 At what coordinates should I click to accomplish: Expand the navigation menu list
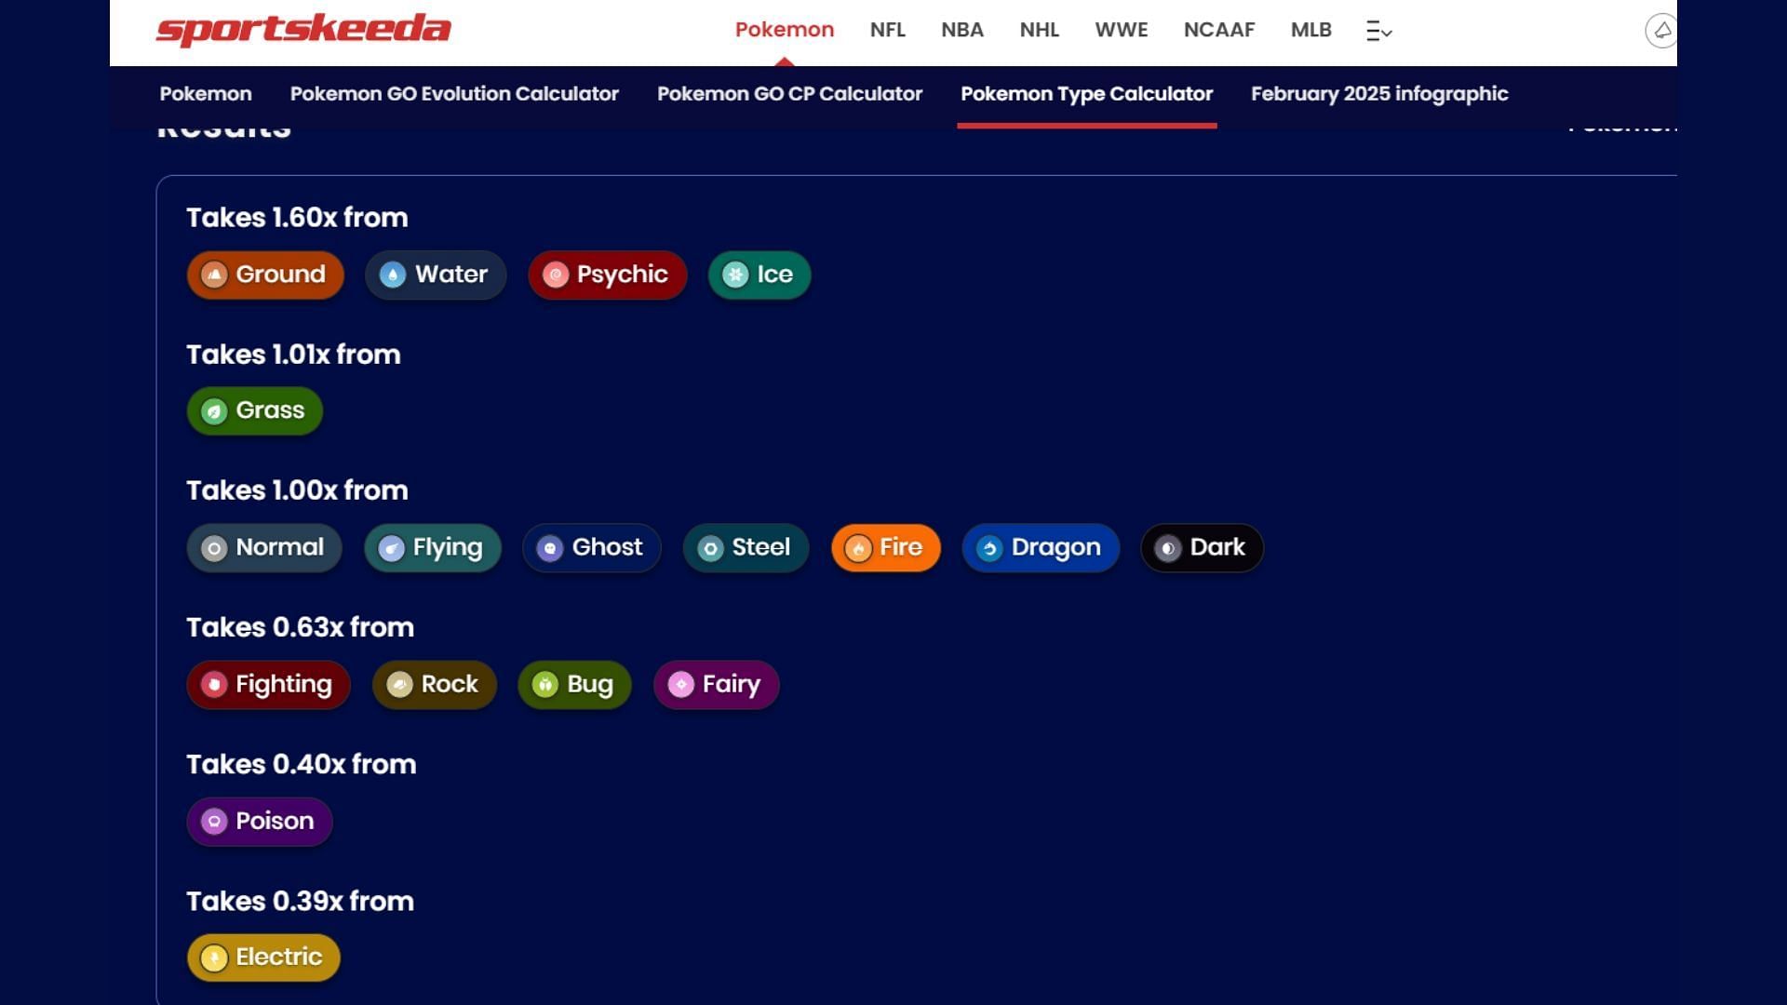point(1379,30)
